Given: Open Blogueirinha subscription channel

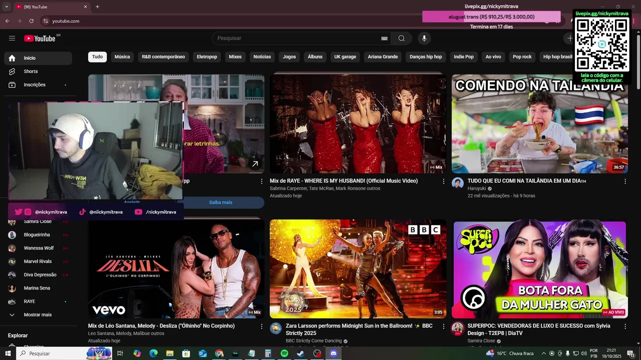Looking at the screenshot, I should 38,235.
